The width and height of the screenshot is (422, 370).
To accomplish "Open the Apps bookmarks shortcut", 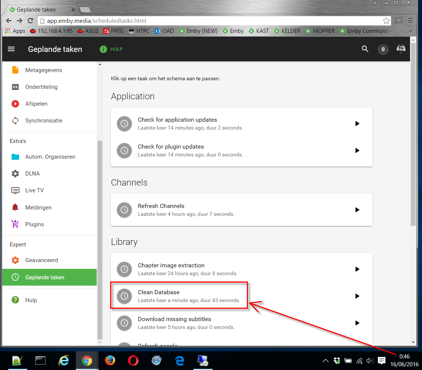I will tap(15, 31).
